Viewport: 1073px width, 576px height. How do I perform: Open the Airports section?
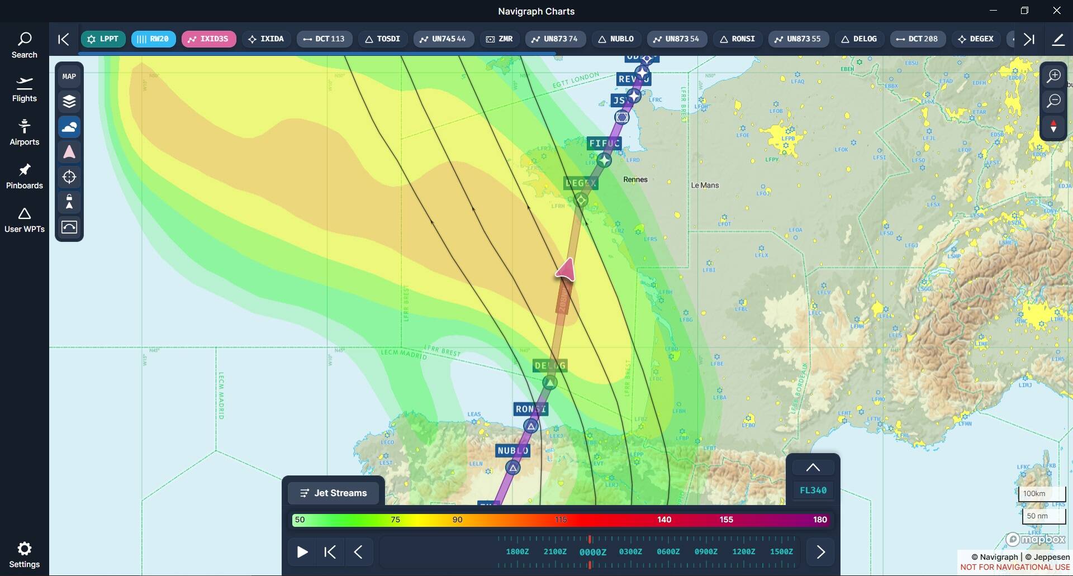point(25,132)
